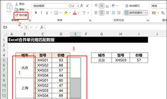This screenshot has height=99, width=167.
Task: Click accounting number format icon
Action: tap(154, 13)
